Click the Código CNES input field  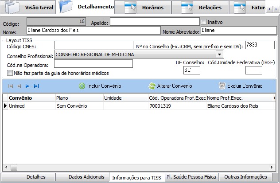click(x=93, y=45)
